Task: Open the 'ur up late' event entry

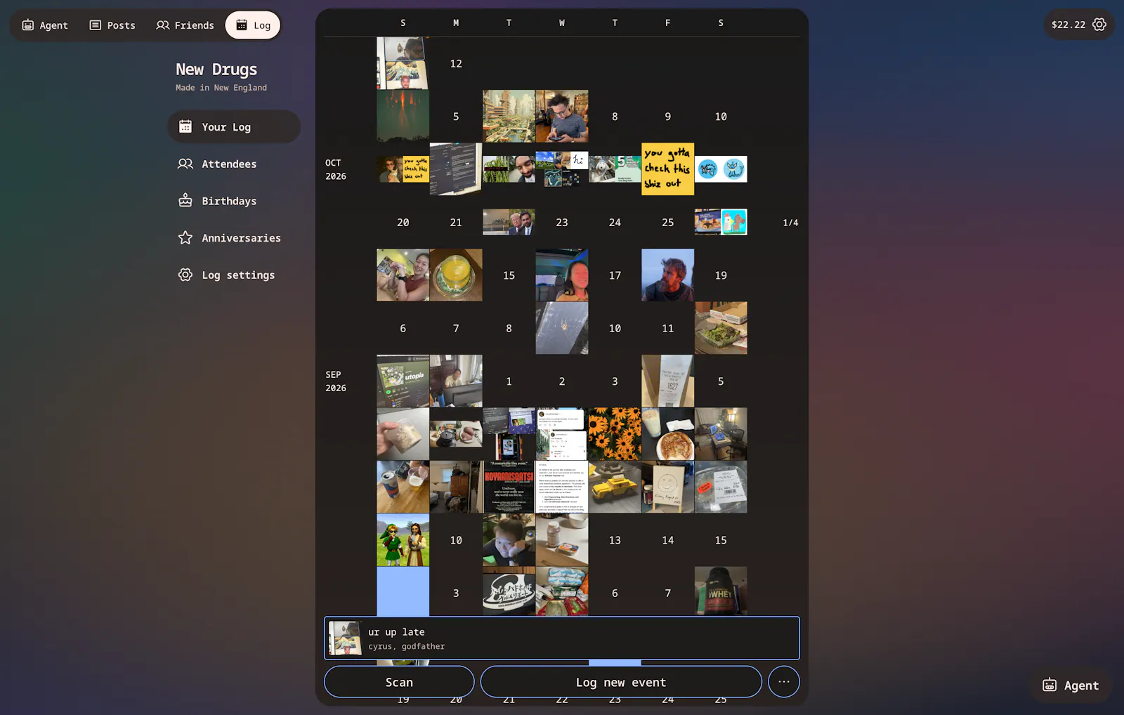Action: point(562,638)
